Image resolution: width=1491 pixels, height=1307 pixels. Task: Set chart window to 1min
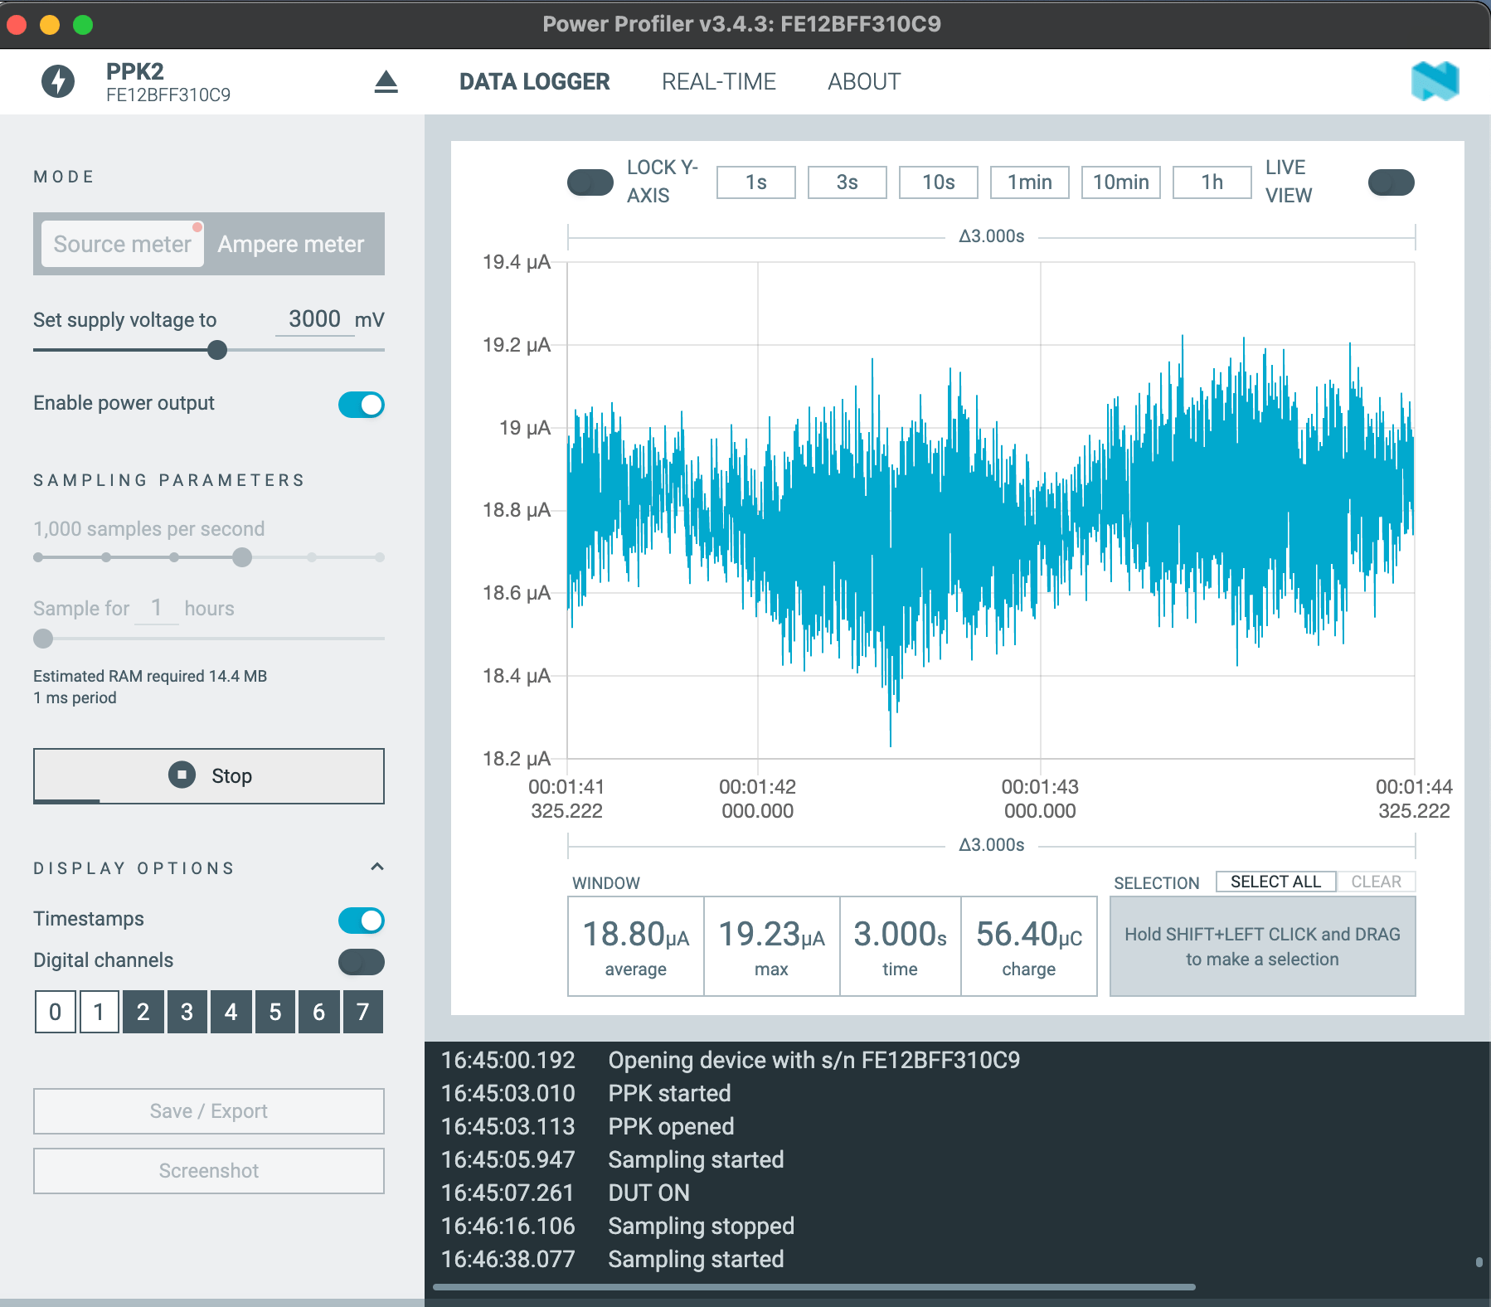1029,182
